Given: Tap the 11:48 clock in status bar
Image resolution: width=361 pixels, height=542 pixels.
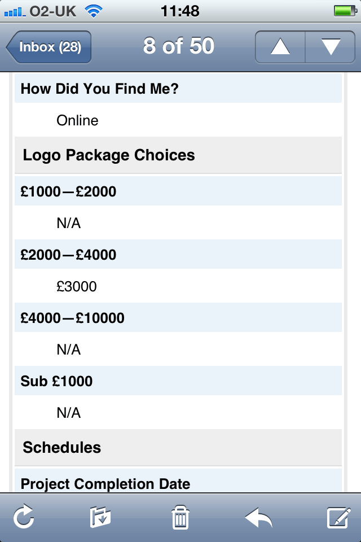Looking at the screenshot, I should pos(180,11).
